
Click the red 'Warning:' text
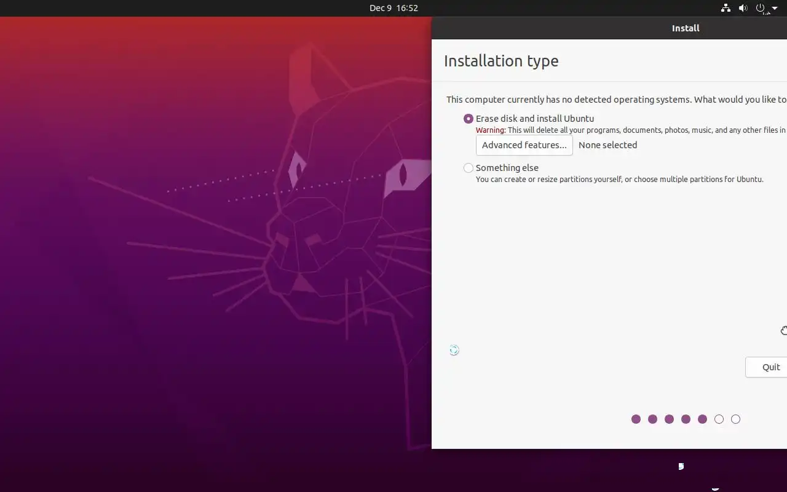491,130
